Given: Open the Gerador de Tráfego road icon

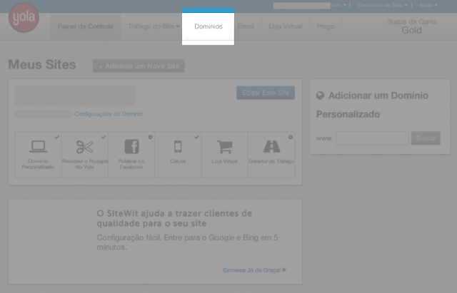Looking at the screenshot, I should (271, 147).
